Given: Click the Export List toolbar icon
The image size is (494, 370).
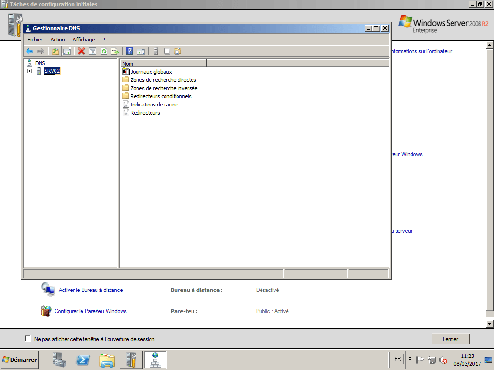Looking at the screenshot, I should tap(116, 51).
